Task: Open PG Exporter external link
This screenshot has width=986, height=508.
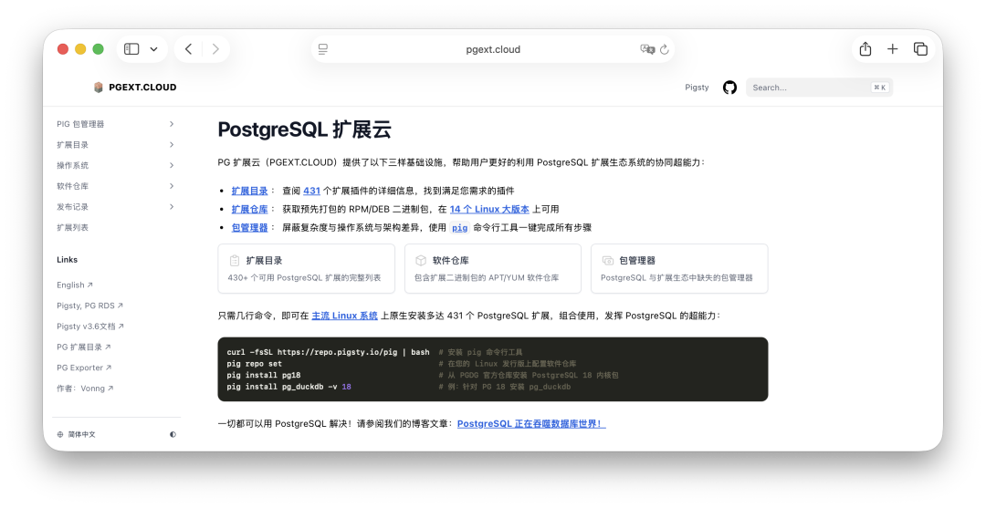Action: click(84, 368)
